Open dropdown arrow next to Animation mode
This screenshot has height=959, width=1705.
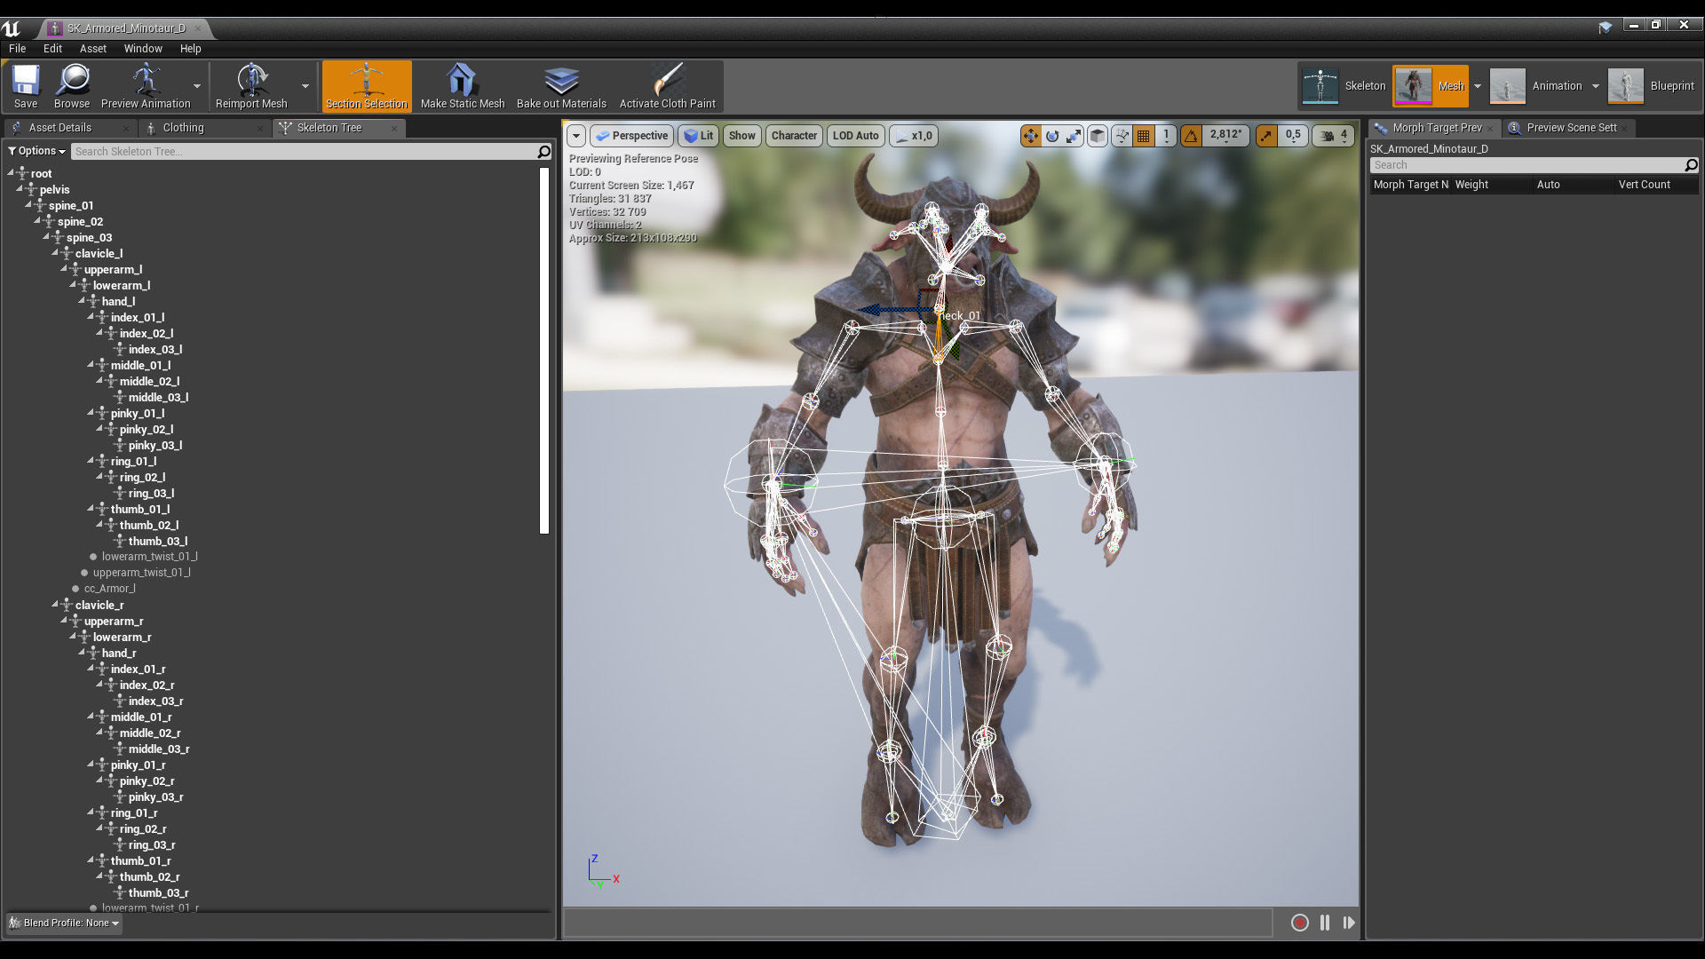coord(1596,86)
